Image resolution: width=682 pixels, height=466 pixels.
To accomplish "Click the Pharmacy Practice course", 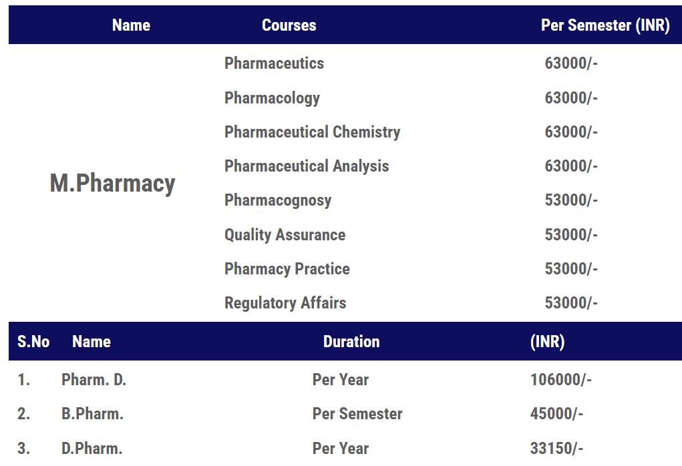I will coord(287,269).
